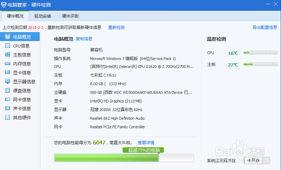Click the 内存信息 memory icon

pyautogui.click(x=8, y=63)
